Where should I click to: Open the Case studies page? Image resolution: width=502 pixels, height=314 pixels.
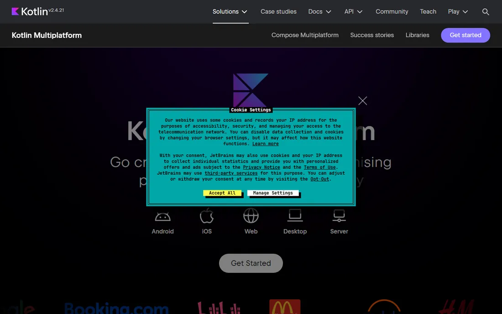tap(278, 11)
